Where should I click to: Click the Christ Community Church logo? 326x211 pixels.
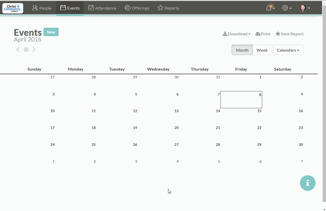pyautogui.click(x=13, y=8)
